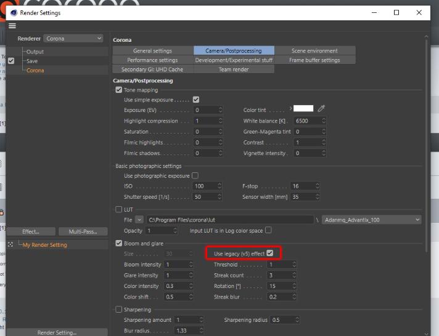Click the white Color tint swatch
The width and height of the screenshot is (439, 336).
tap(303, 109)
